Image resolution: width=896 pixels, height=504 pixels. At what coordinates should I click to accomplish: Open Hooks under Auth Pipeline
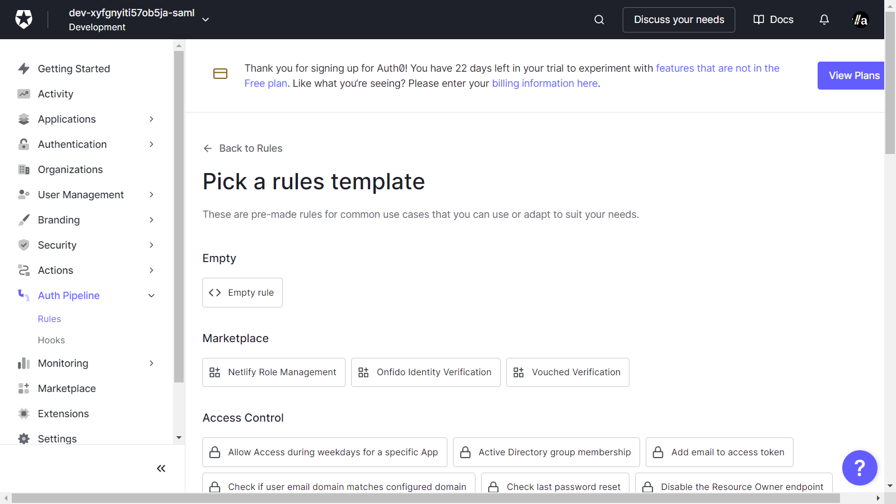pyautogui.click(x=51, y=340)
